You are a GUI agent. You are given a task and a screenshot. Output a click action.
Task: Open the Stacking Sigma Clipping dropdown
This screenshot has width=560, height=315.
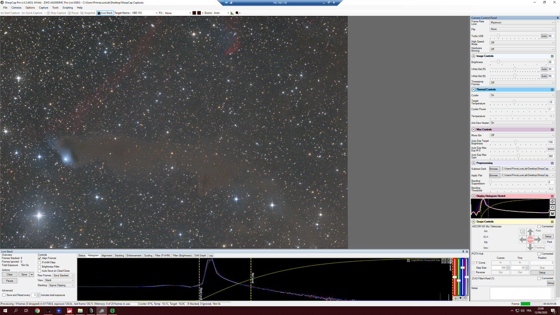point(61,285)
